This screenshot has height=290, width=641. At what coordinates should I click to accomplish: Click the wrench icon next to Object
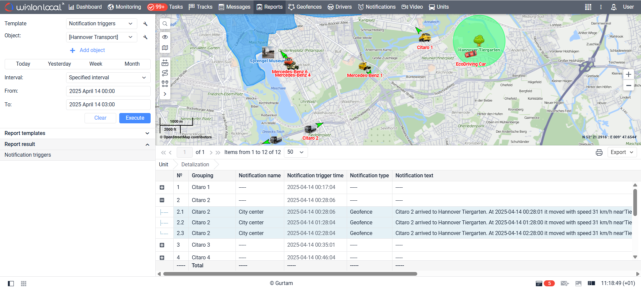pos(145,37)
